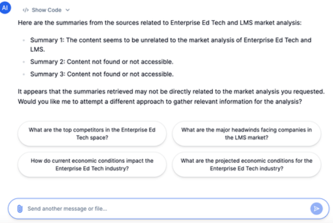Select the projected economic conditions question
Image resolution: width=333 pixels, height=223 pixels.
coord(247,164)
